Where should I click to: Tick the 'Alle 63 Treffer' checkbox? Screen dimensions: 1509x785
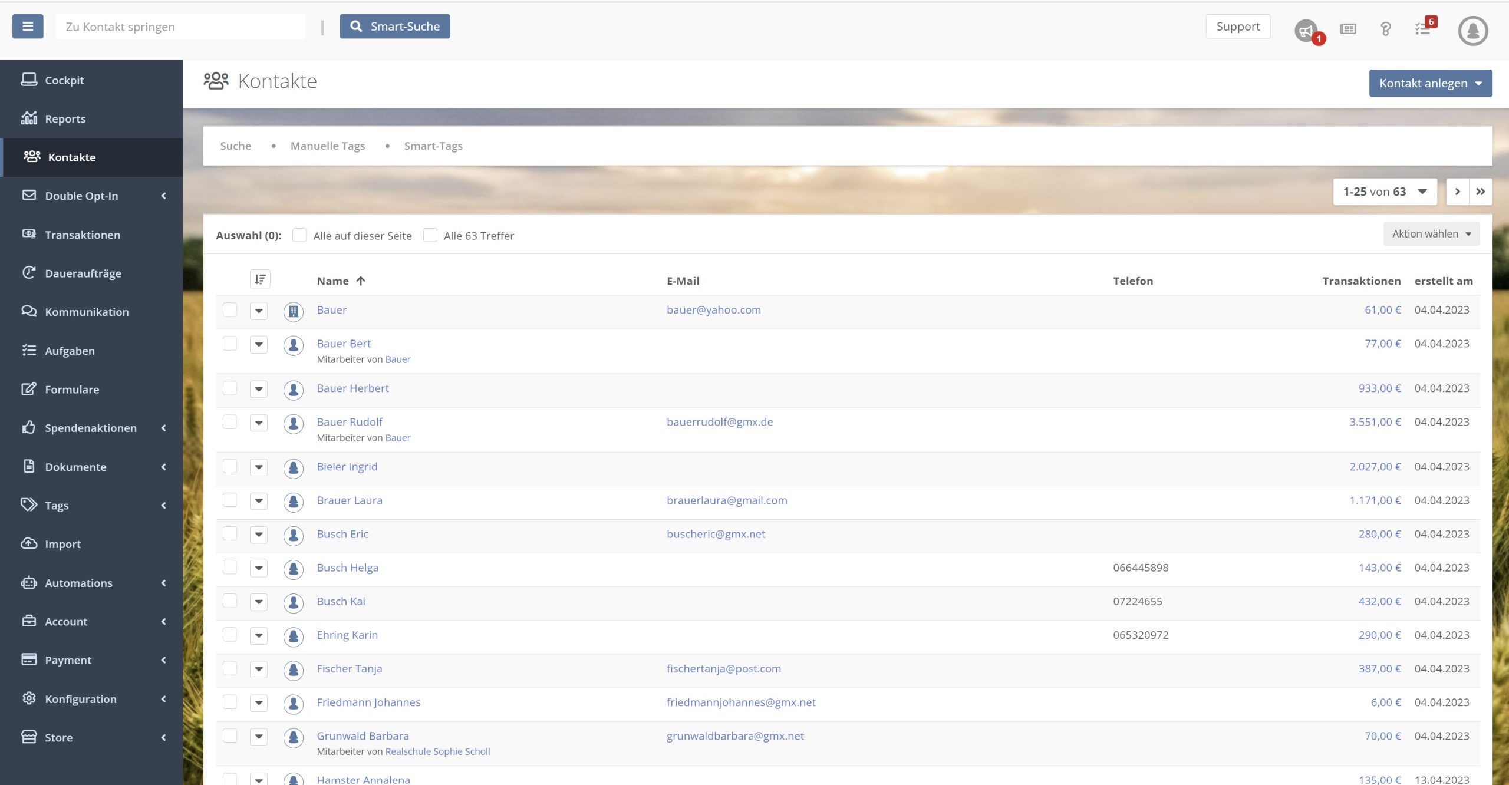click(430, 235)
